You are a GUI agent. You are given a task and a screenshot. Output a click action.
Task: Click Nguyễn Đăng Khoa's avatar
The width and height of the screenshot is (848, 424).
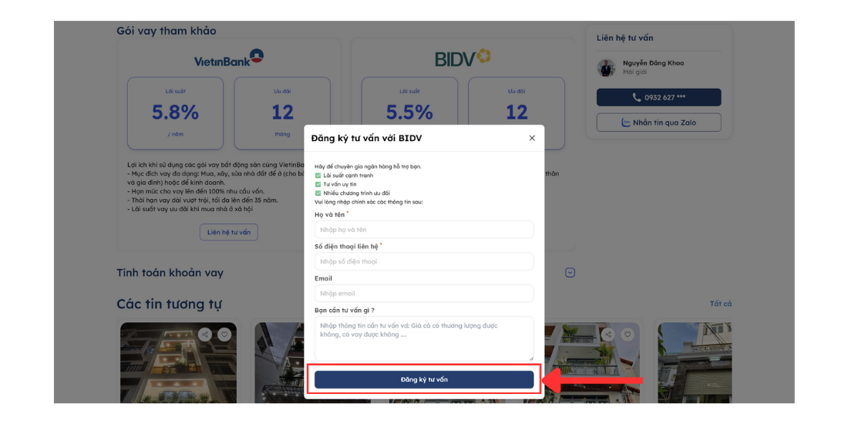(x=607, y=67)
